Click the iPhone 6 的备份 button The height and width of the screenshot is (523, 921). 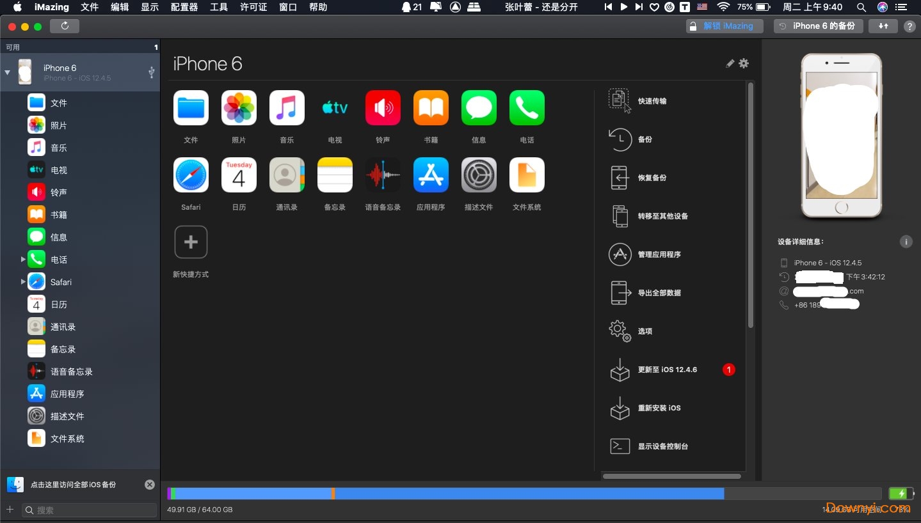[x=818, y=26]
